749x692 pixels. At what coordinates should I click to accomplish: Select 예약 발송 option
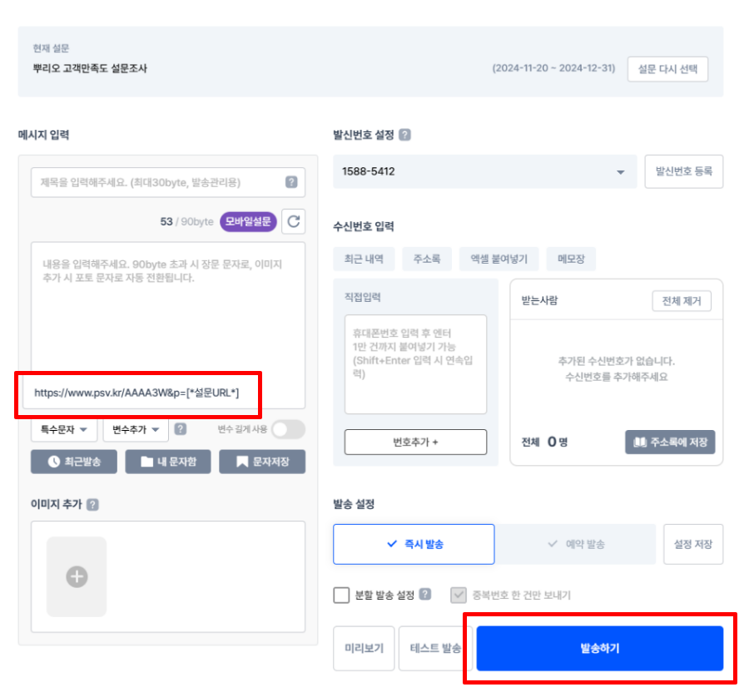[576, 544]
